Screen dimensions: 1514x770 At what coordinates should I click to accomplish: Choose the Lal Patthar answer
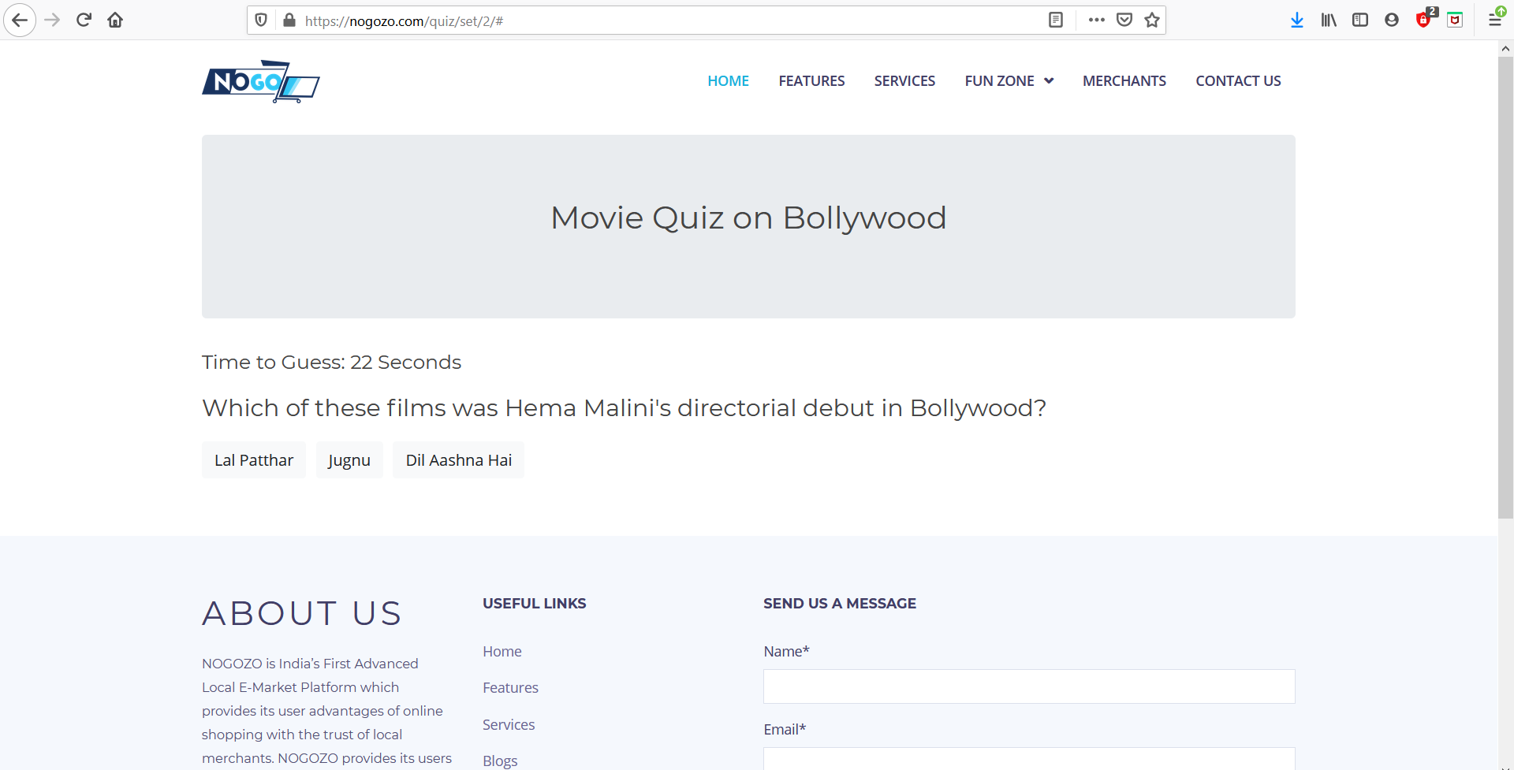click(254, 460)
